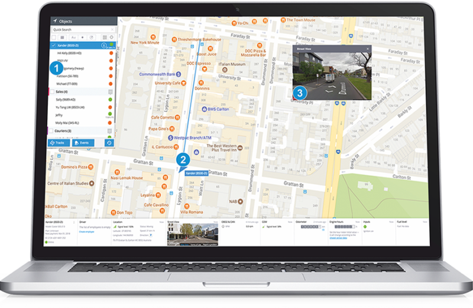
Task: Click the Xander (8500-ZI) map label
Action: (196, 173)
